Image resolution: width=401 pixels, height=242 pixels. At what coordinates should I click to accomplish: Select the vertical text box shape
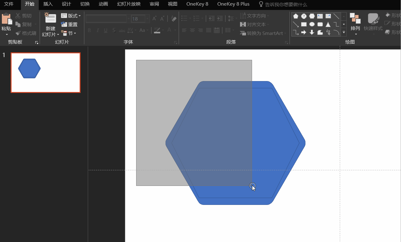tap(328, 16)
